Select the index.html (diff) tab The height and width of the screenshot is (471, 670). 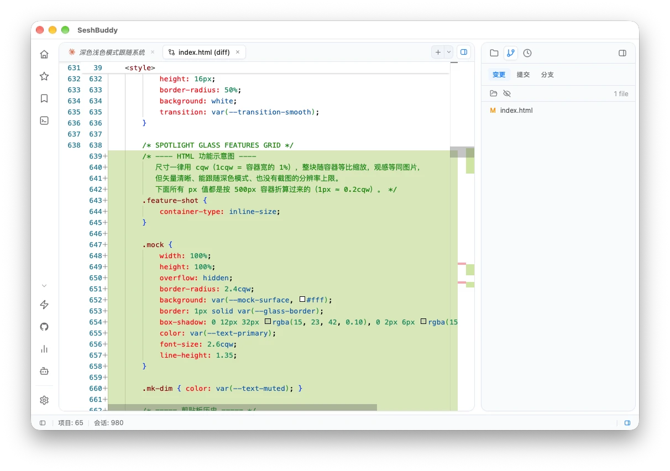[204, 52]
